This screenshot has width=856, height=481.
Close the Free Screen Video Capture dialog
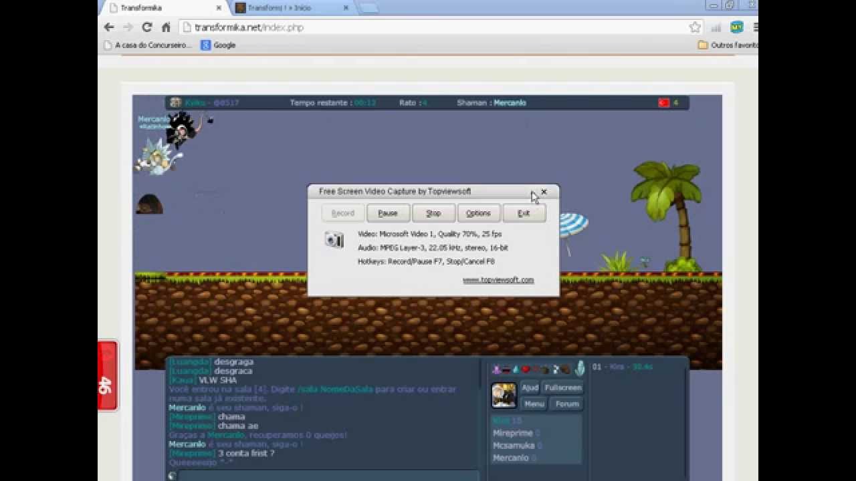tap(544, 192)
